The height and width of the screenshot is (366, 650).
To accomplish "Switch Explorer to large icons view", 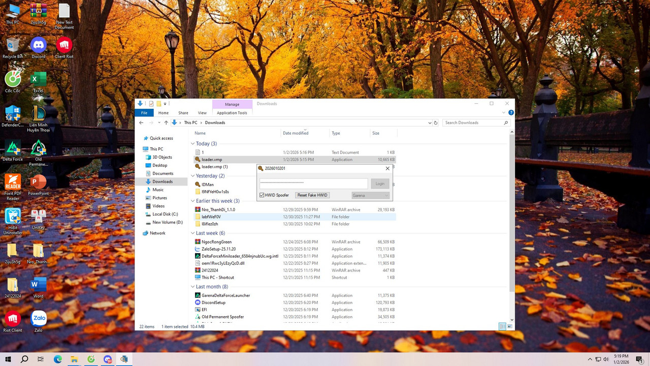I will [x=509, y=326].
